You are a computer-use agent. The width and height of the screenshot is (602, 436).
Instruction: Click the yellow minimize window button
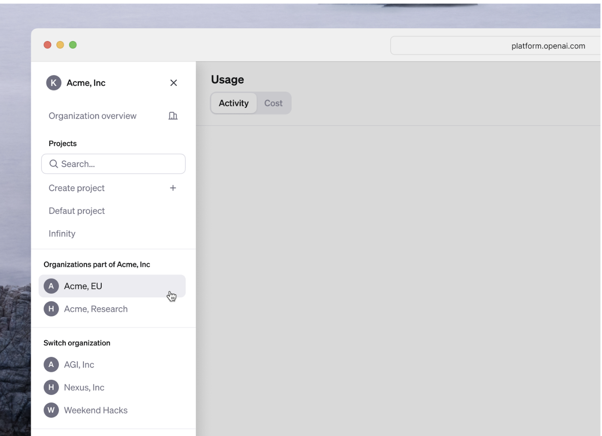[x=60, y=45]
